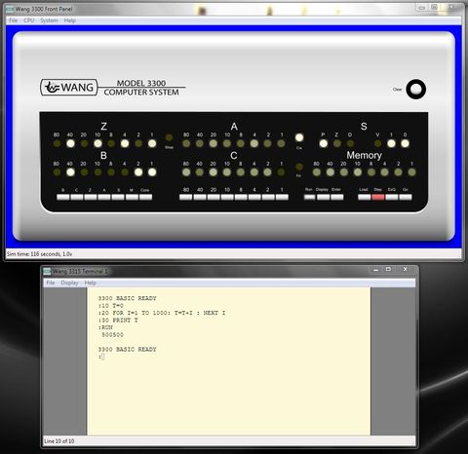Viewport: 468px width, 454px height.
Task: Minimize the Wang 3315 Terminal window
Action: coord(376,270)
